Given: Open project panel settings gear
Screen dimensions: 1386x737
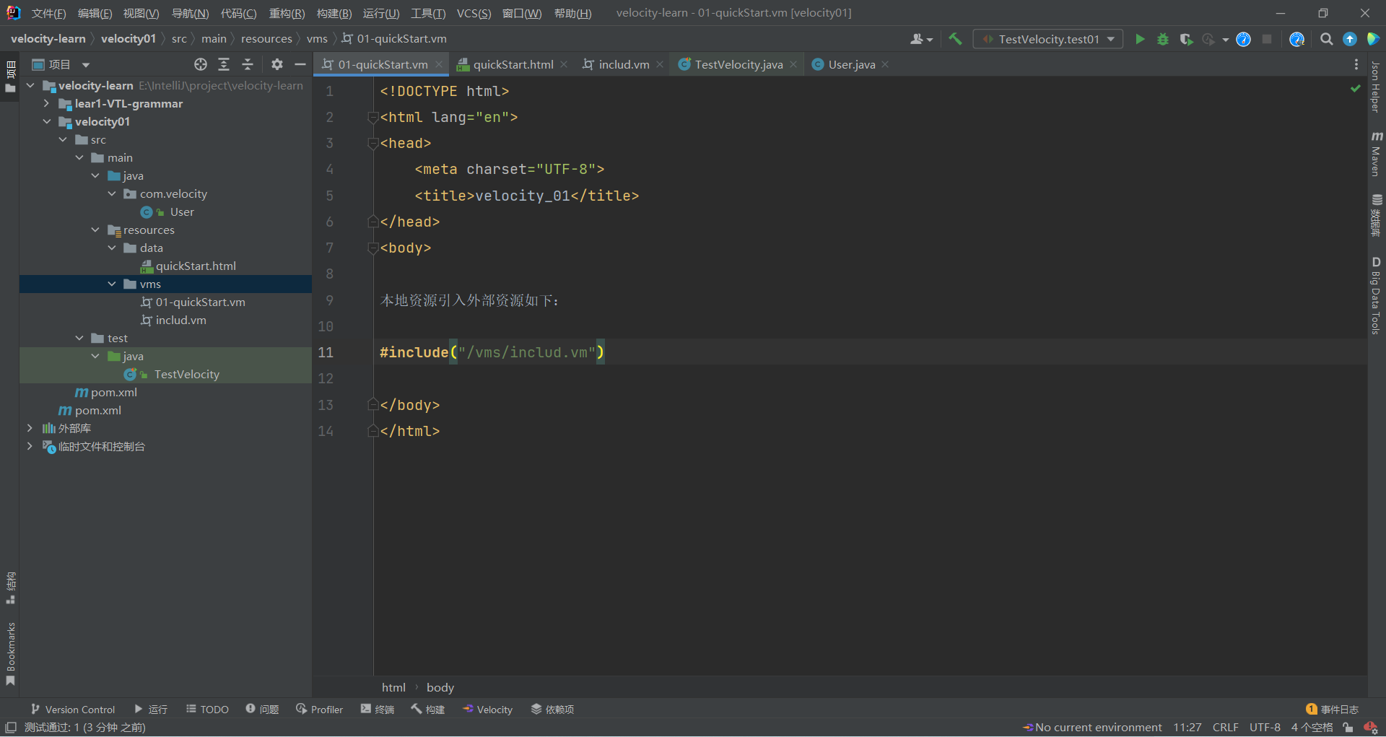Looking at the screenshot, I should 277,64.
